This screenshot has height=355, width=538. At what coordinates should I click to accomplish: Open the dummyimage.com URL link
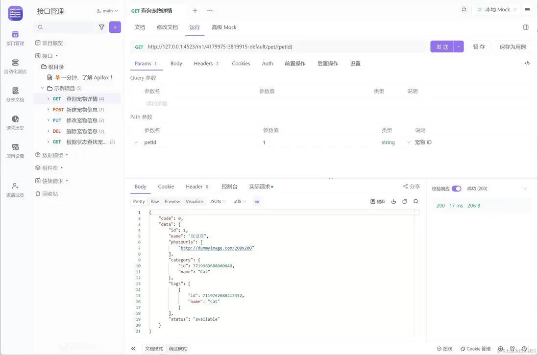coord(216,248)
